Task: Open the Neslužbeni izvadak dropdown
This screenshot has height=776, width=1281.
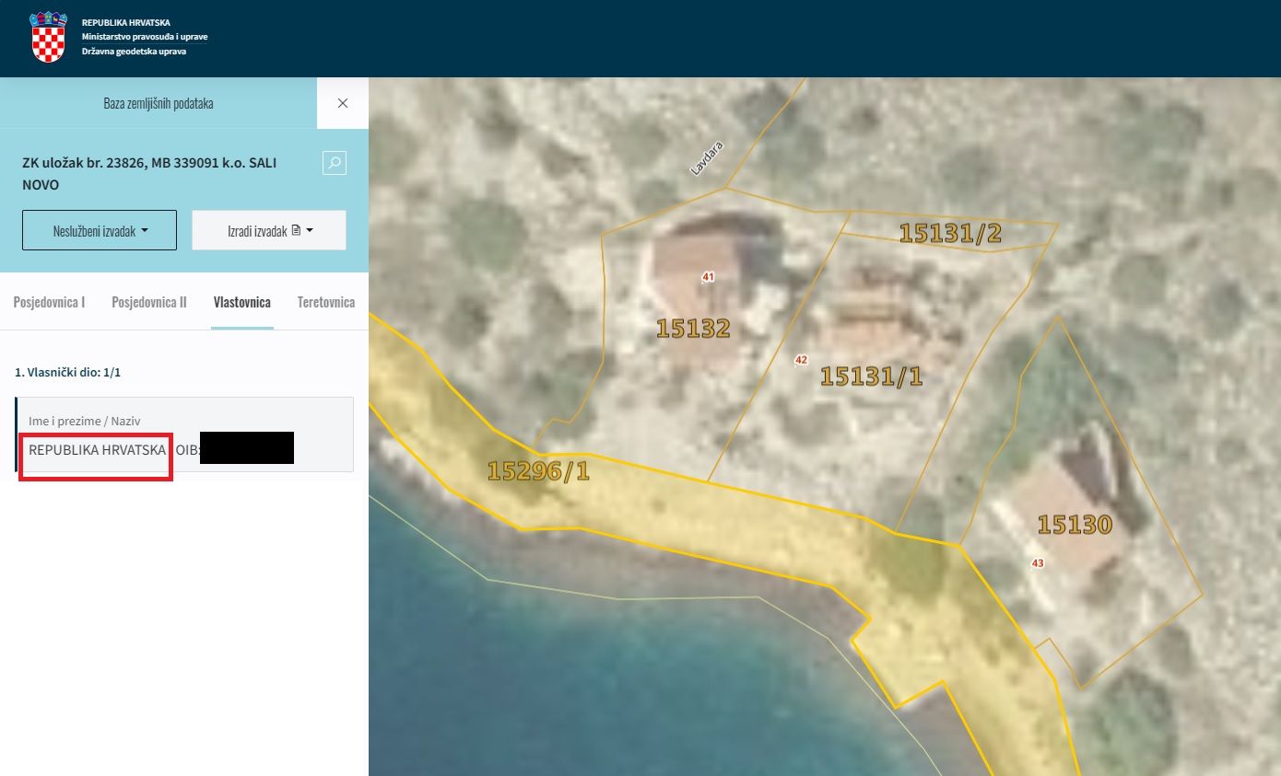Action: pyautogui.click(x=100, y=231)
